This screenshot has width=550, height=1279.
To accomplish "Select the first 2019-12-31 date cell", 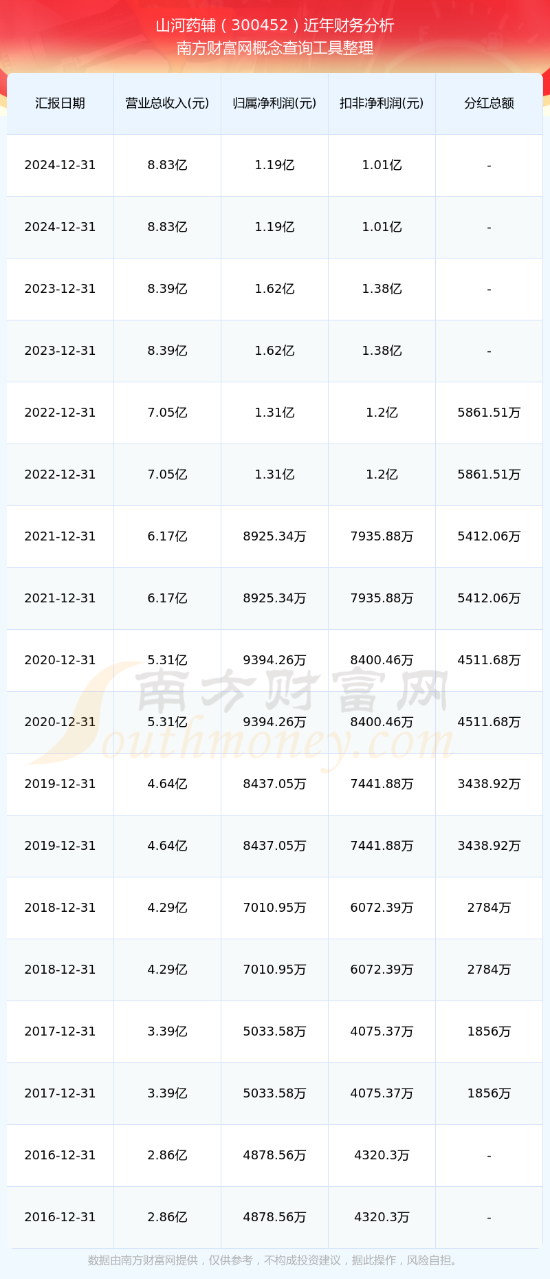I will click(x=60, y=784).
